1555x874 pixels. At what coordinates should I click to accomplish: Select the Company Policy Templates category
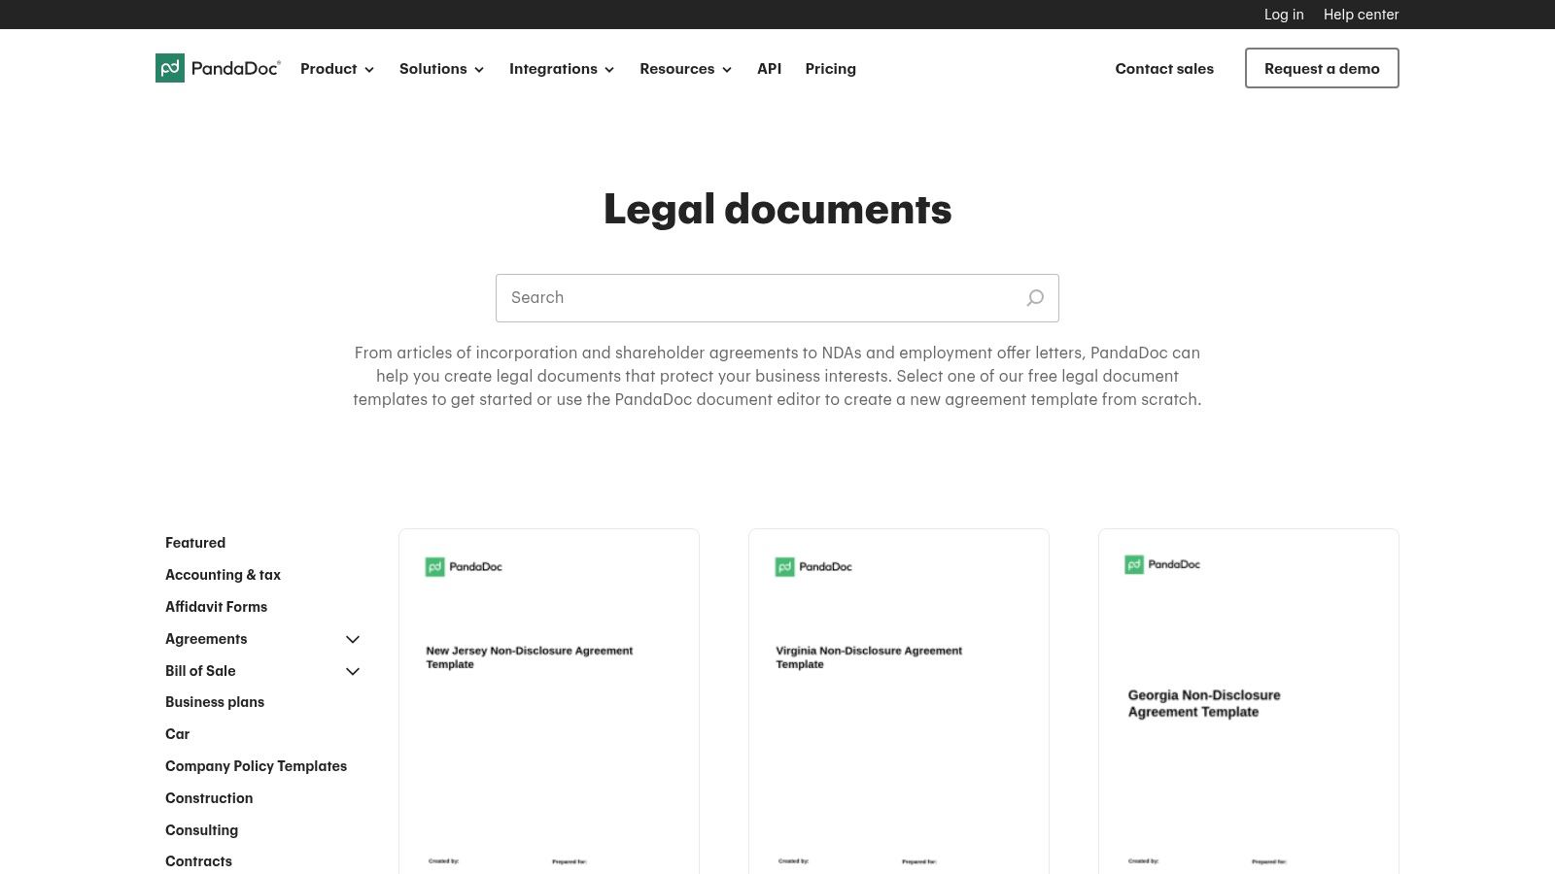(256, 766)
